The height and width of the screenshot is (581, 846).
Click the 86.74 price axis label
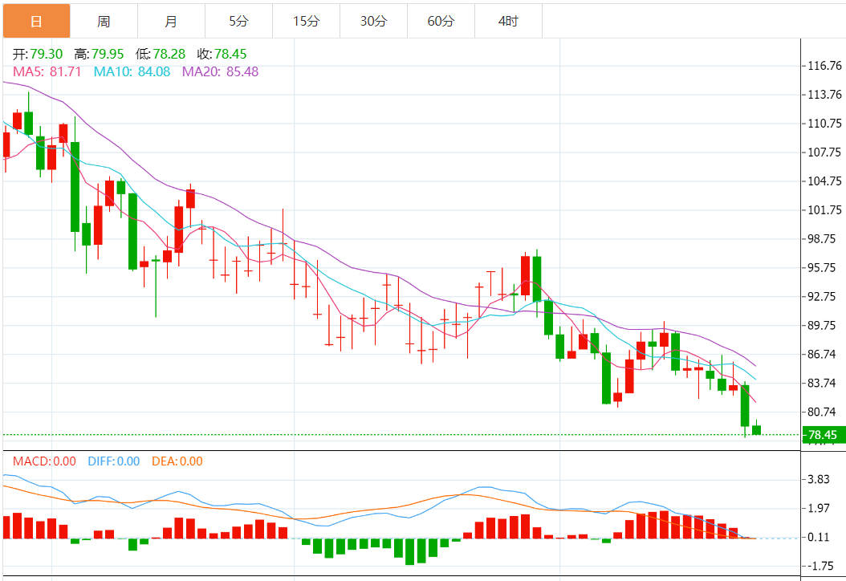point(822,355)
